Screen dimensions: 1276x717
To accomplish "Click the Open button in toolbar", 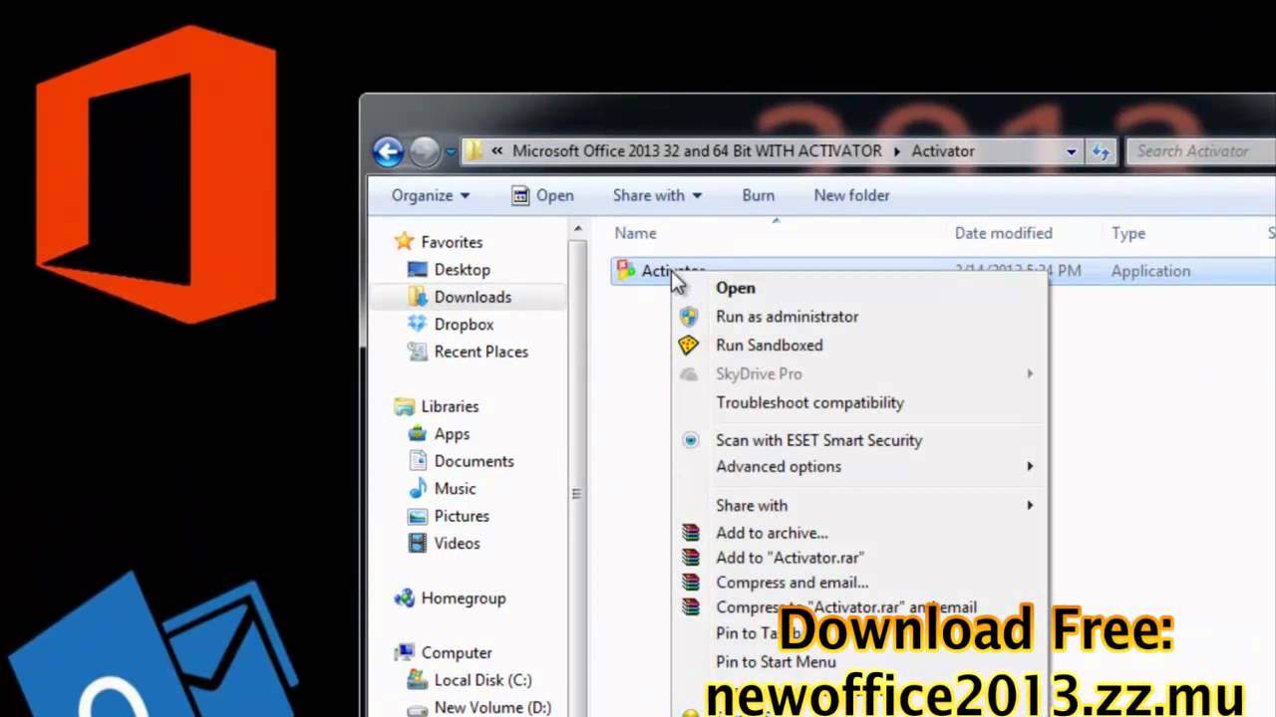I will tap(542, 195).
